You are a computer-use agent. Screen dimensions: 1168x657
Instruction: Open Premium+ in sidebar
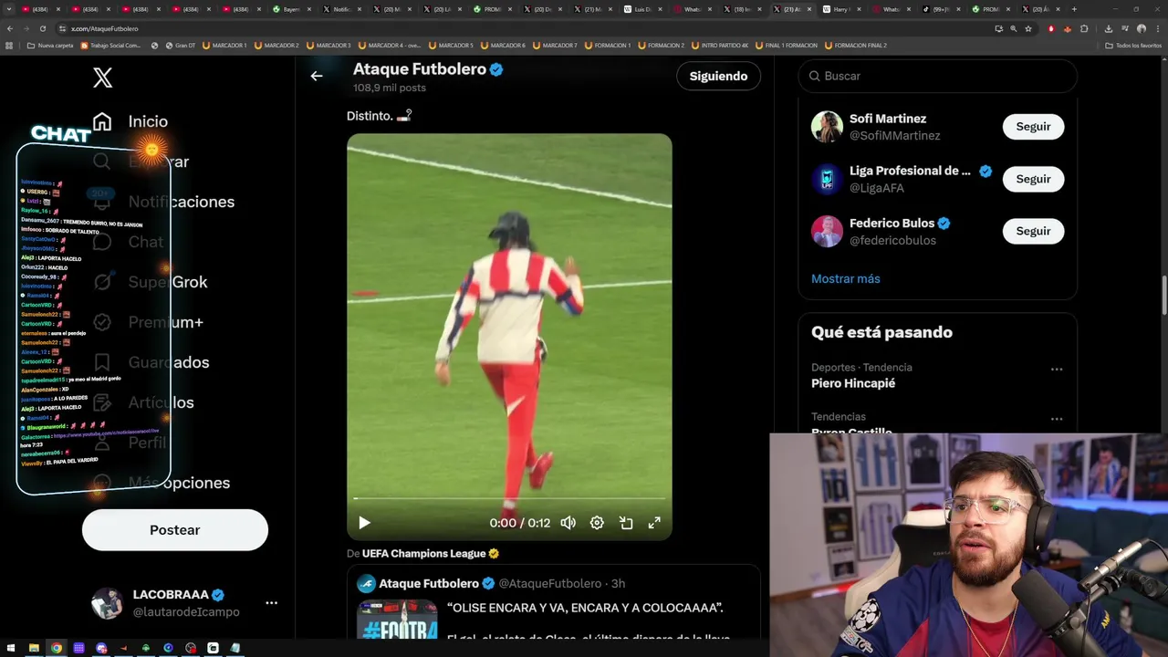click(x=166, y=322)
